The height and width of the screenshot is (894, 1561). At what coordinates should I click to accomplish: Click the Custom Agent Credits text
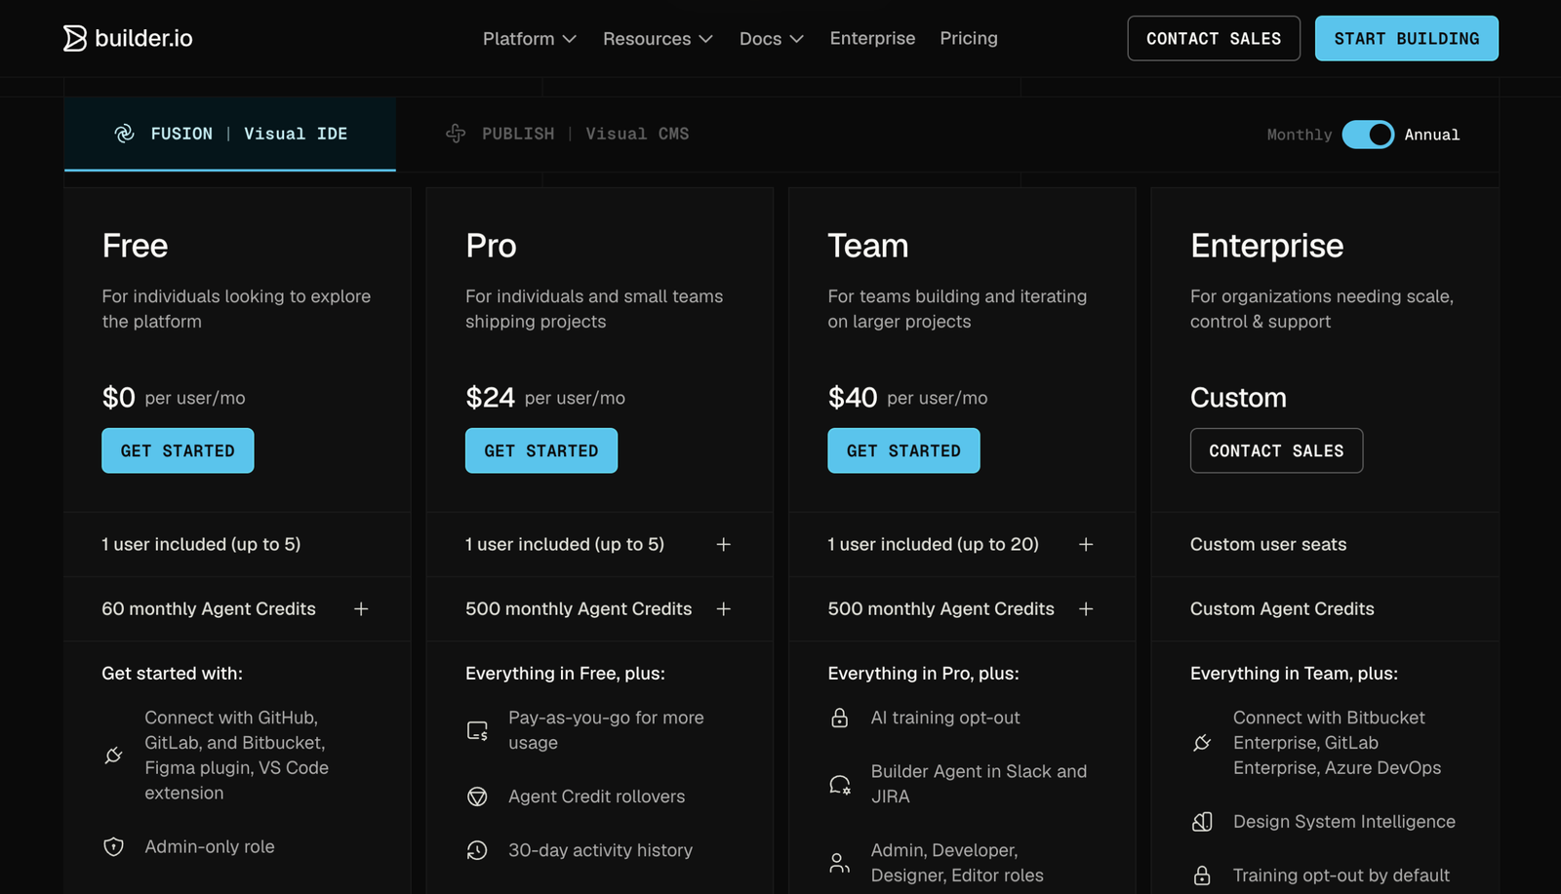pyautogui.click(x=1282, y=608)
